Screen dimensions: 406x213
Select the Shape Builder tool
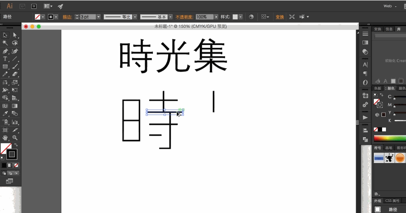point(5,98)
